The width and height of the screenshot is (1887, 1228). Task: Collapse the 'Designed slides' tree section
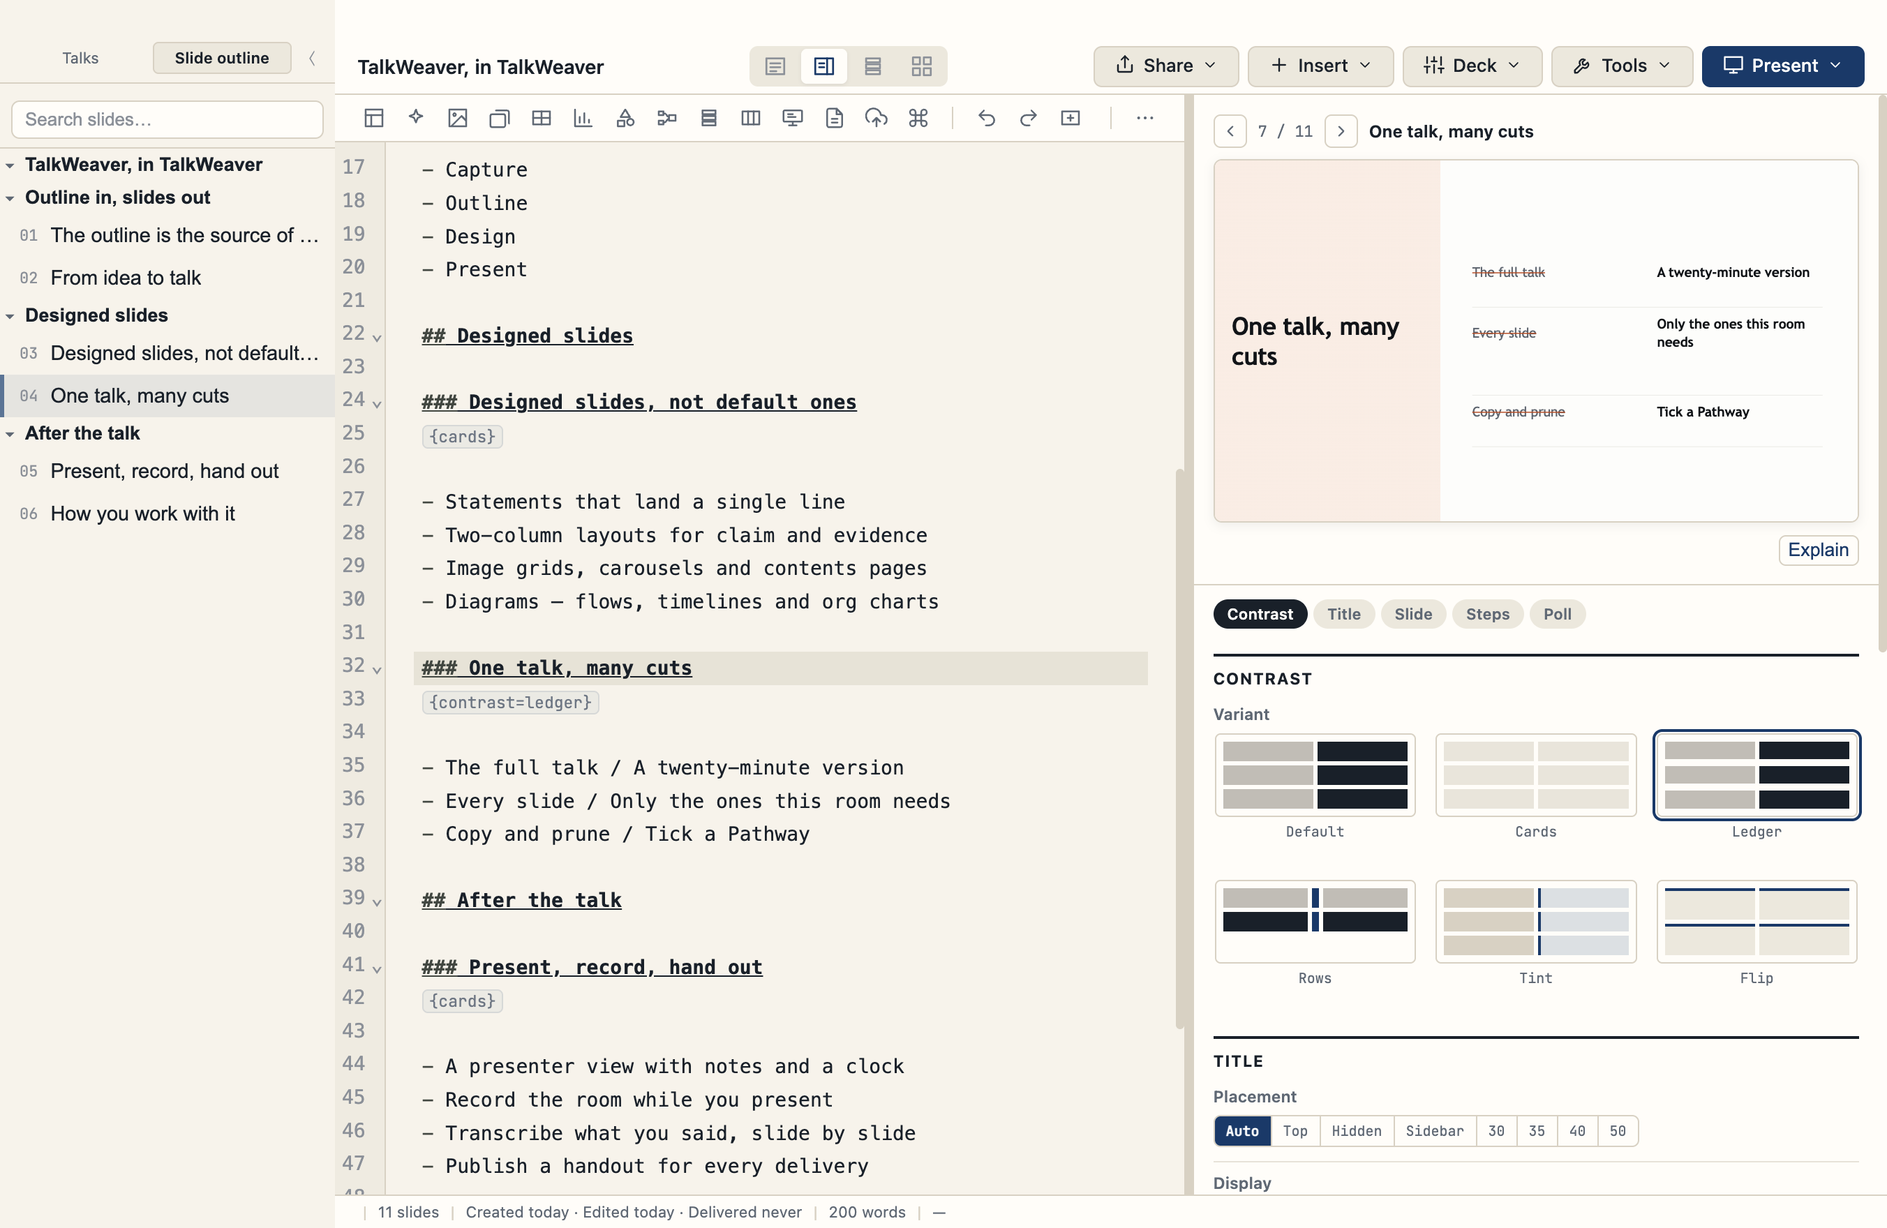point(10,316)
